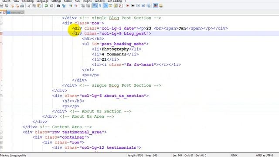Cut selection with the scissors icon

29,6
